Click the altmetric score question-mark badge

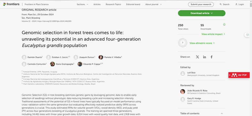pyautogui.click(x=182, y=43)
